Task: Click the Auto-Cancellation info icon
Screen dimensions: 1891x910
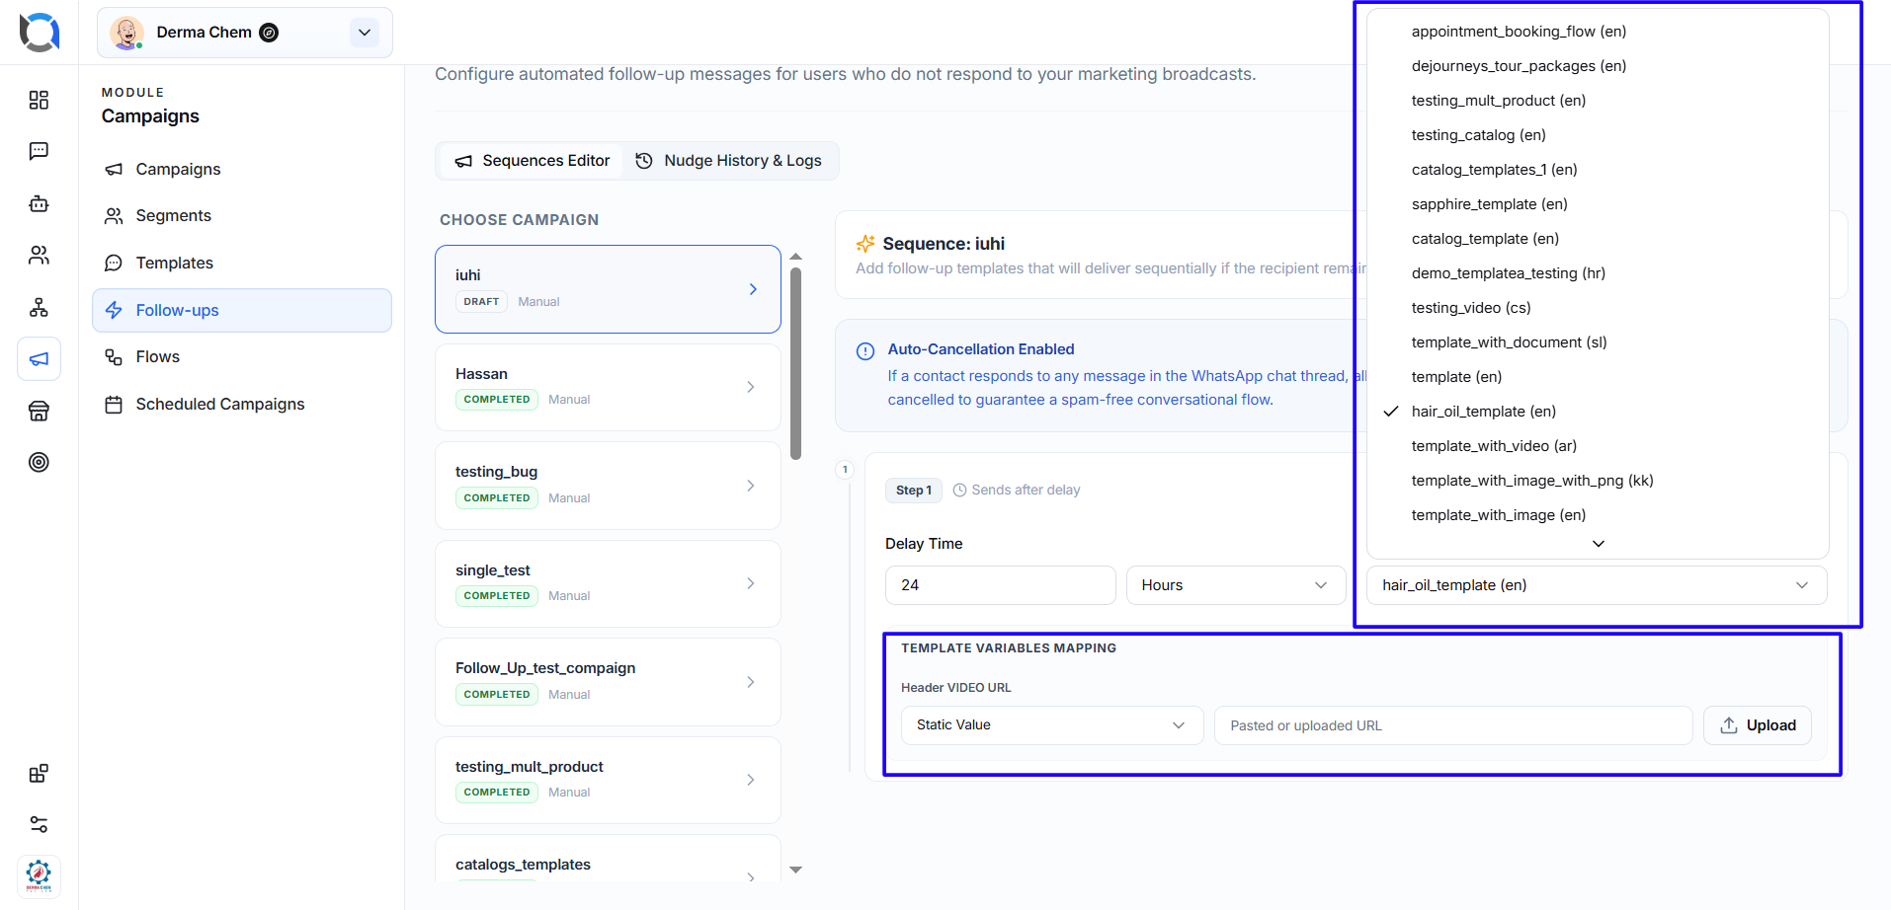Action: tap(865, 350)
